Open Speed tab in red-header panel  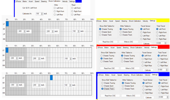pyautogui.click(x=119, y=48)
